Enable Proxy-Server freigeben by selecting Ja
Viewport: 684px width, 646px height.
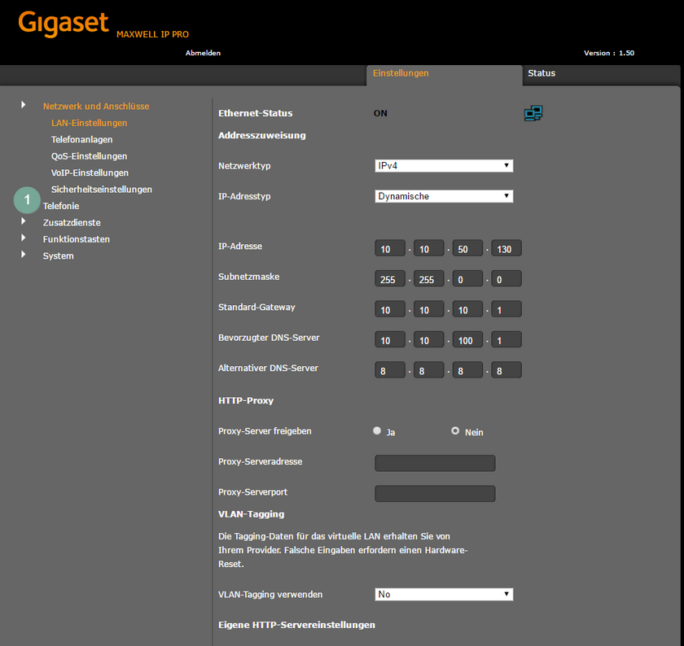coord(377,430)
